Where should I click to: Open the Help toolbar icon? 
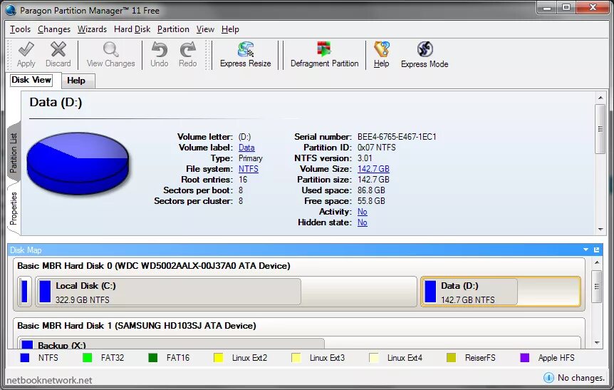(x=381, y=49)
